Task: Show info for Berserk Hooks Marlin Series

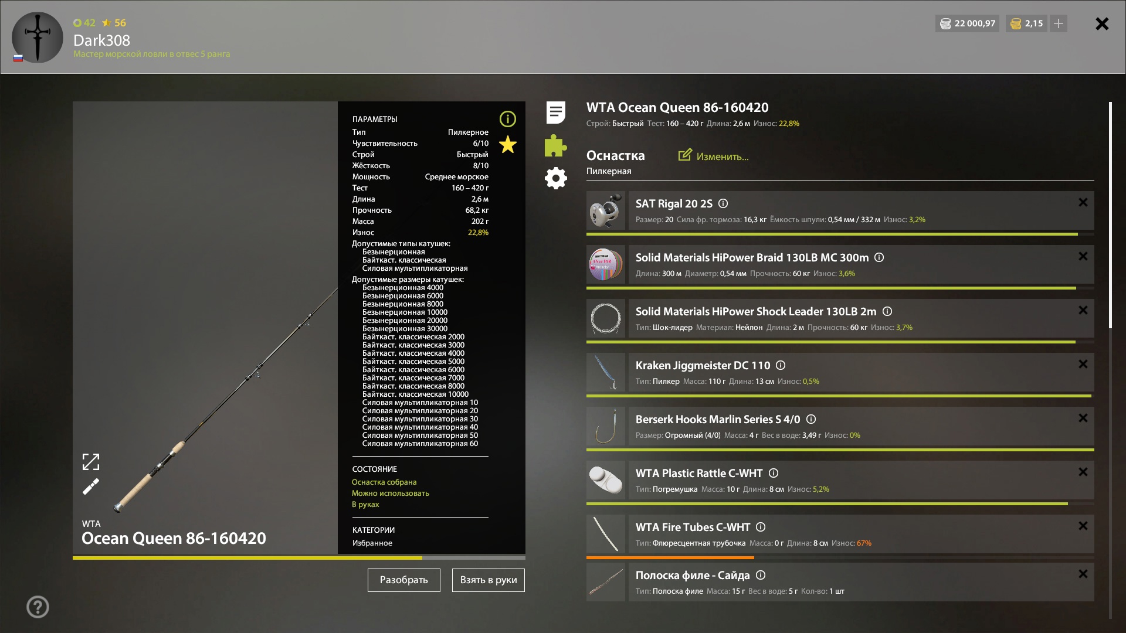Action: (811, 419)
